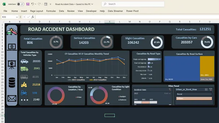
Task: Click the car vehicle type icon
Action: [x=25, y=61]
